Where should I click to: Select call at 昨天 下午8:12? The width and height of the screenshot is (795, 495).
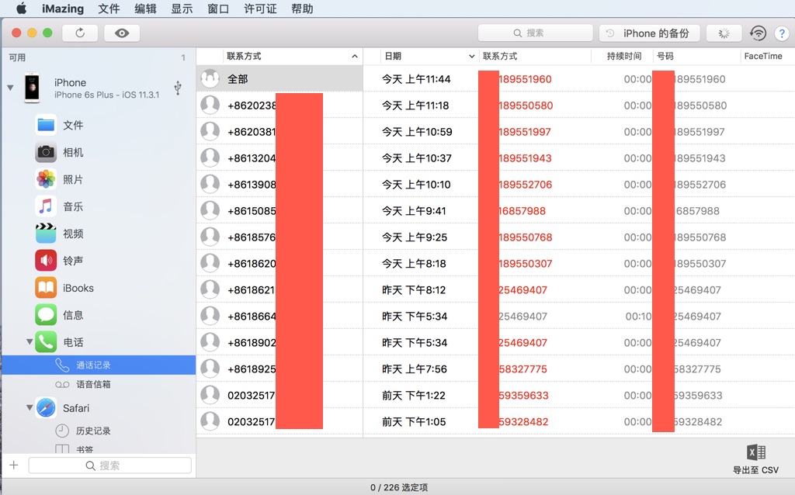click(579, 290)
